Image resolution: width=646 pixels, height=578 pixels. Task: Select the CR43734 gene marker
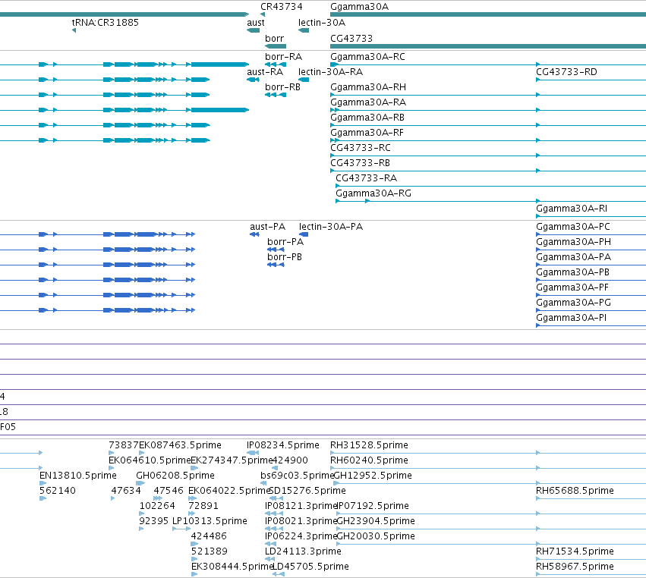[x=263, y=14]
